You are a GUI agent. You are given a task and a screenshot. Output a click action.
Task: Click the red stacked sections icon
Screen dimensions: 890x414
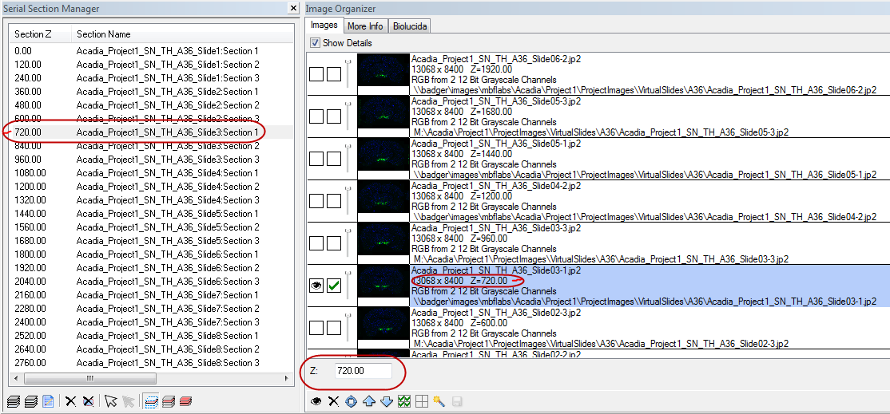click(185, 401)
